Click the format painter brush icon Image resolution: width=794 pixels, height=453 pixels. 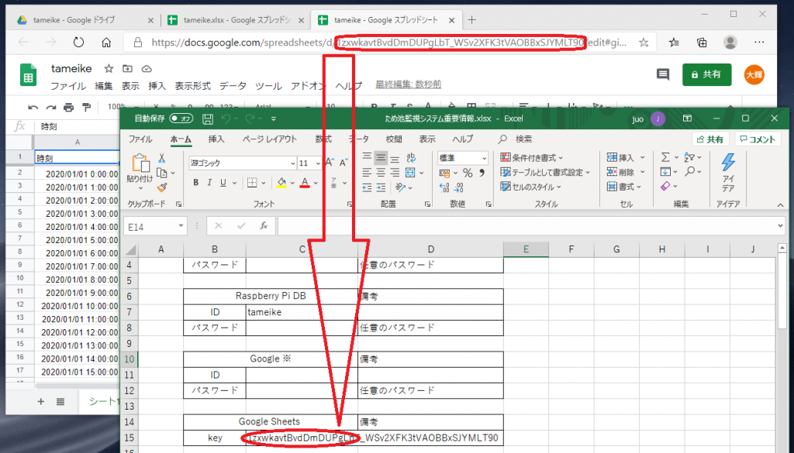(x=162, y=187)
